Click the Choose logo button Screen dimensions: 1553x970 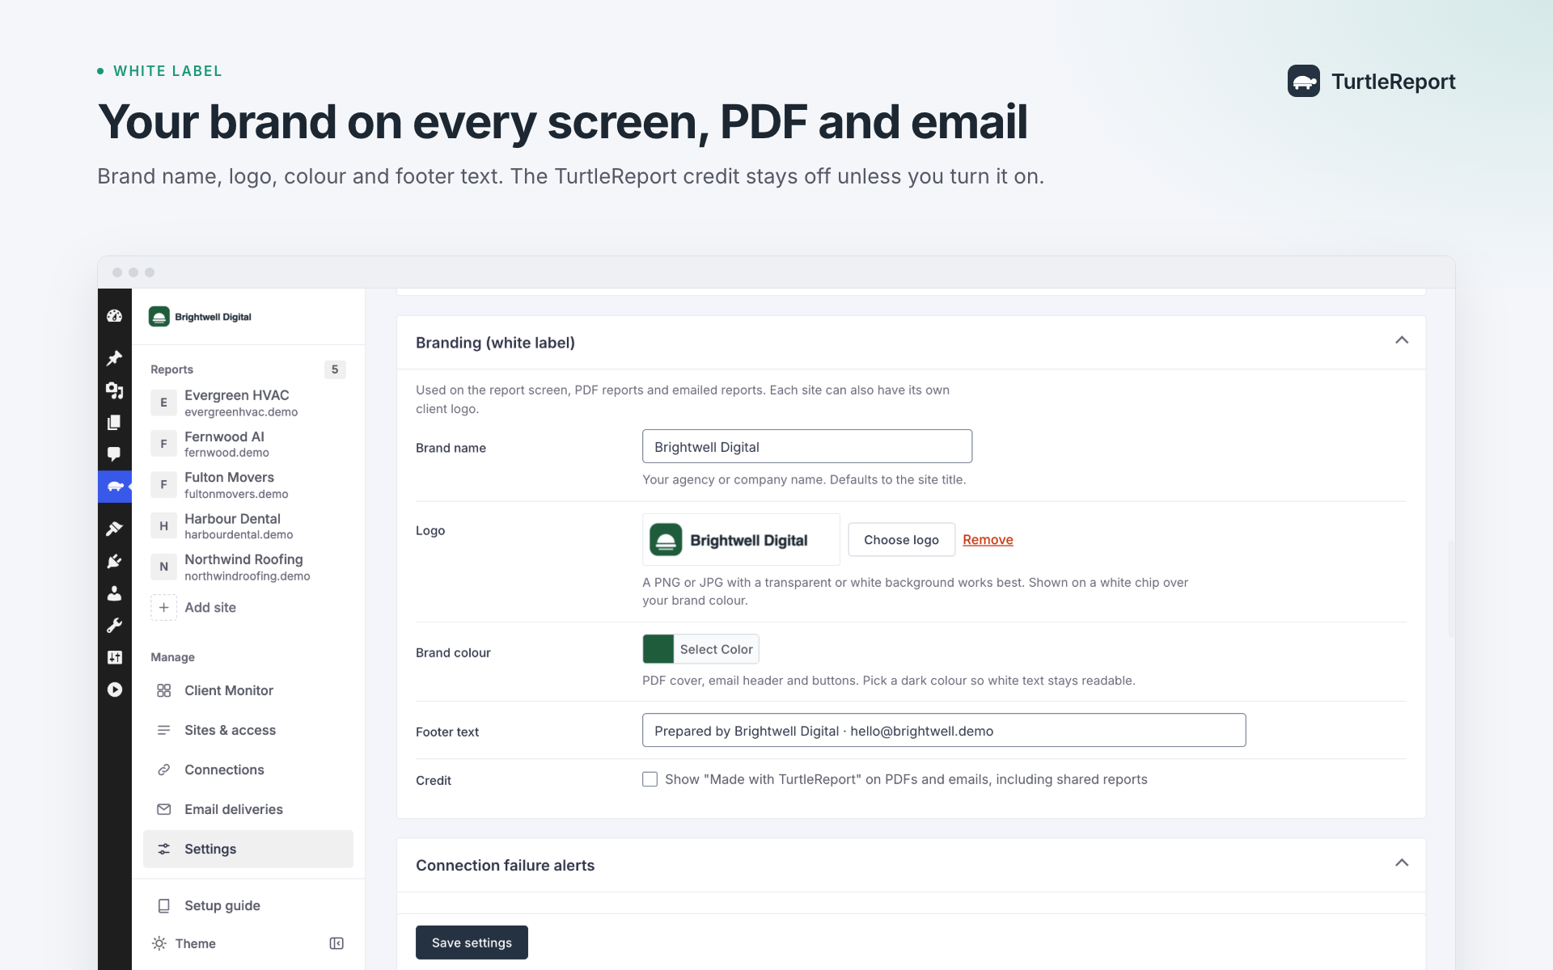pos(901,539)
